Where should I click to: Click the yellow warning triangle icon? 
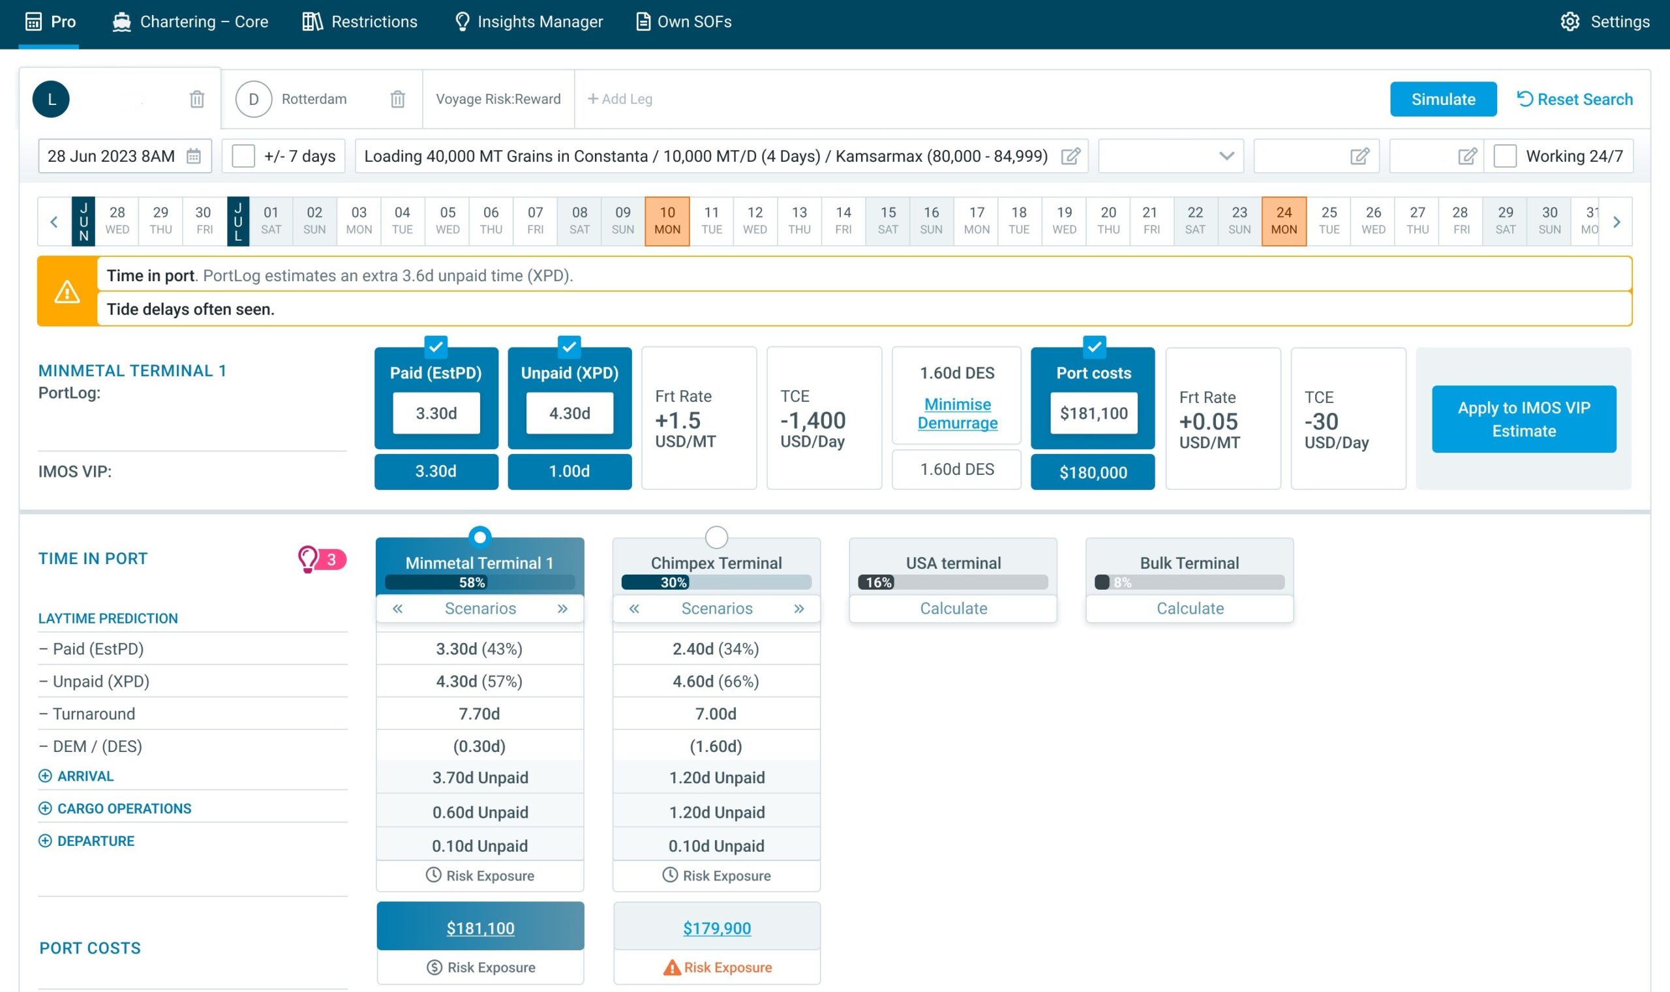[67, 292]
